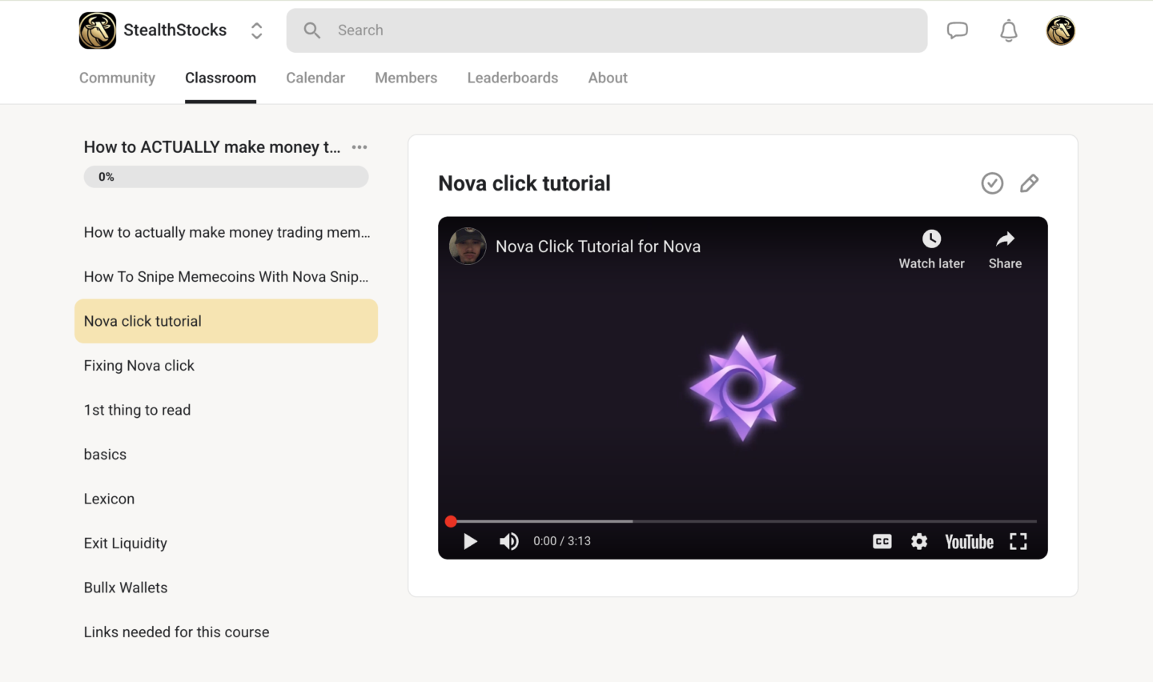Mark lesson complete with checkmark circle
The width and height of the screenshot is (1153, 682).
coord(992,183)
